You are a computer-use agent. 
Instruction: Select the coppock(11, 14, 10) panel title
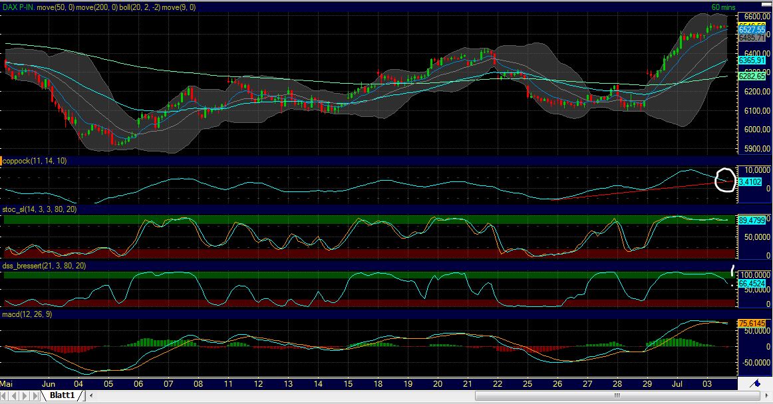click(35, 161)
